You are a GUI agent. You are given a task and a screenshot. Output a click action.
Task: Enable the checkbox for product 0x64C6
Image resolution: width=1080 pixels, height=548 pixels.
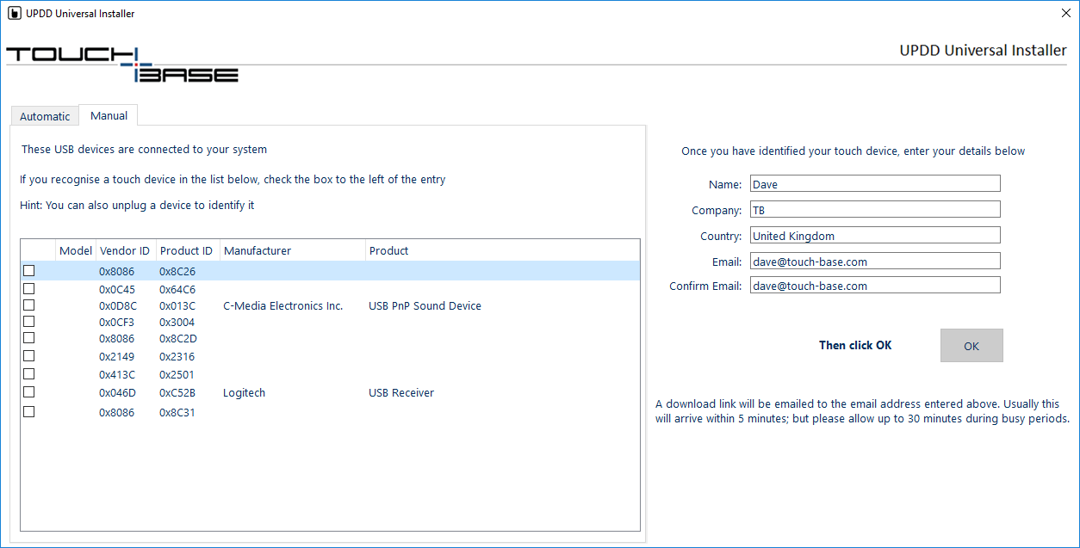[28, 288]
